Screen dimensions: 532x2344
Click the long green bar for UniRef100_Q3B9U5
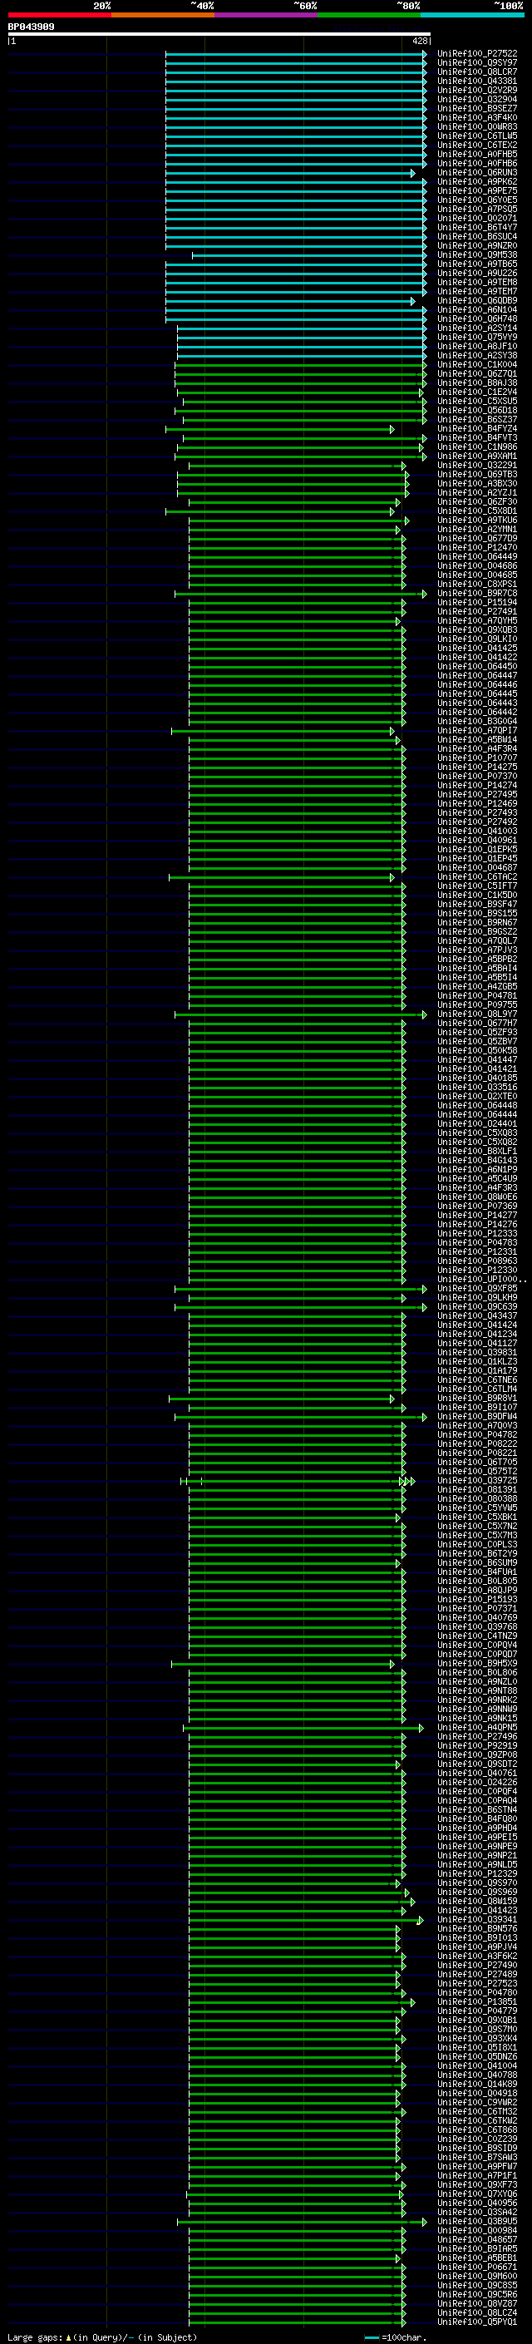[x=301, y=2222]
